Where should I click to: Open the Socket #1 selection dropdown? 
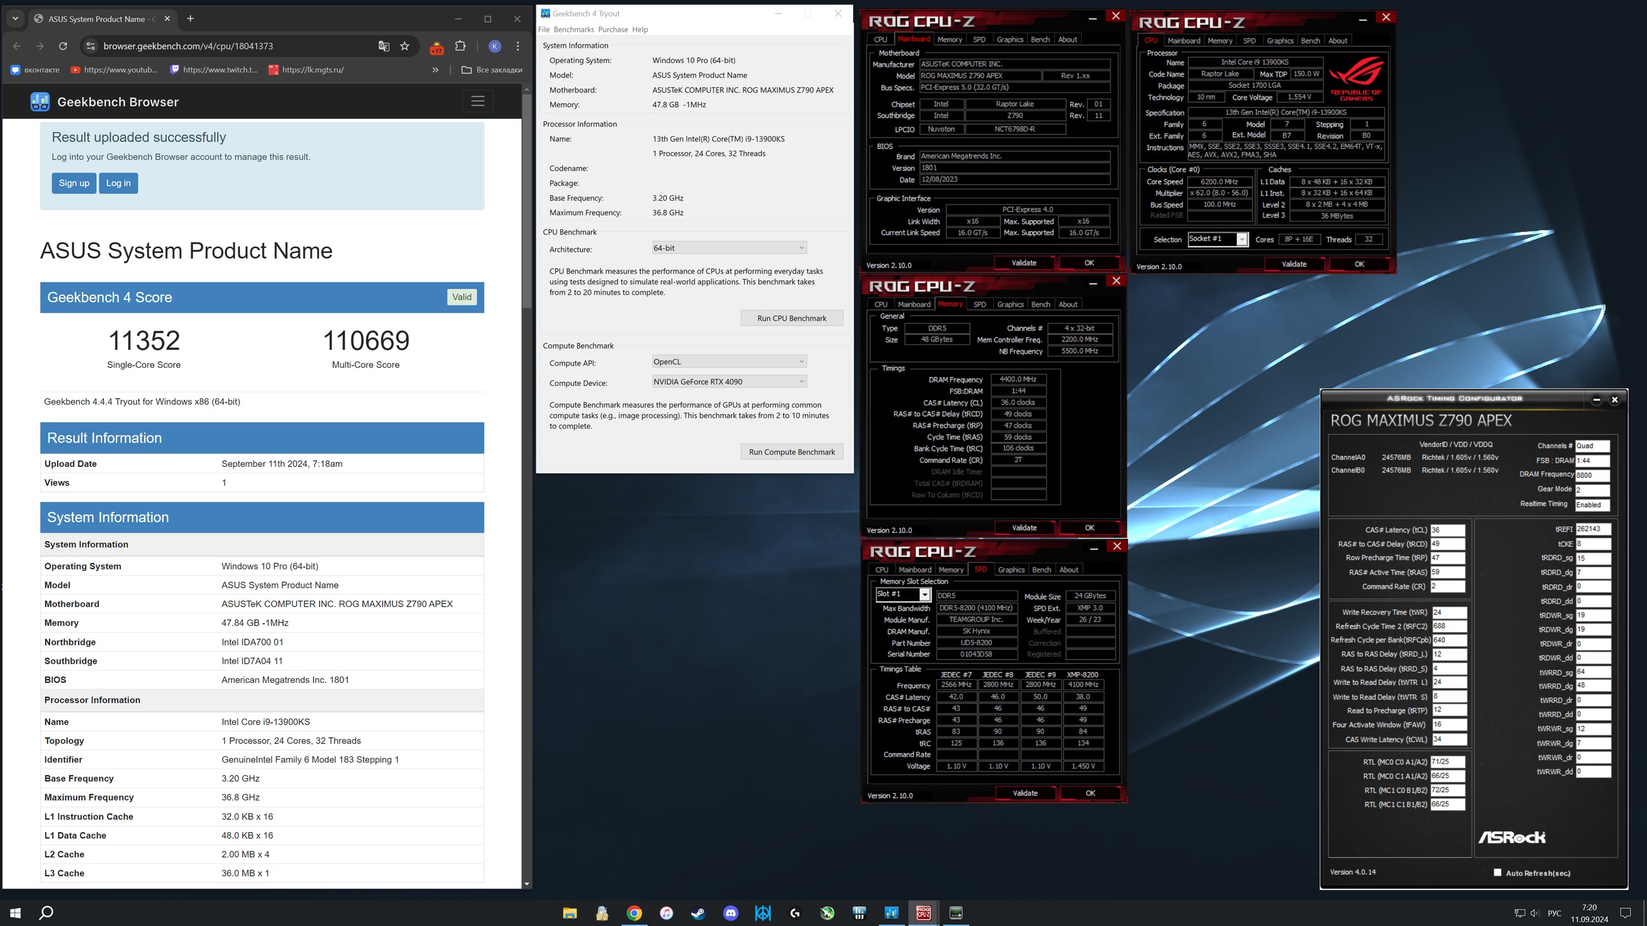pos(1217,239)
